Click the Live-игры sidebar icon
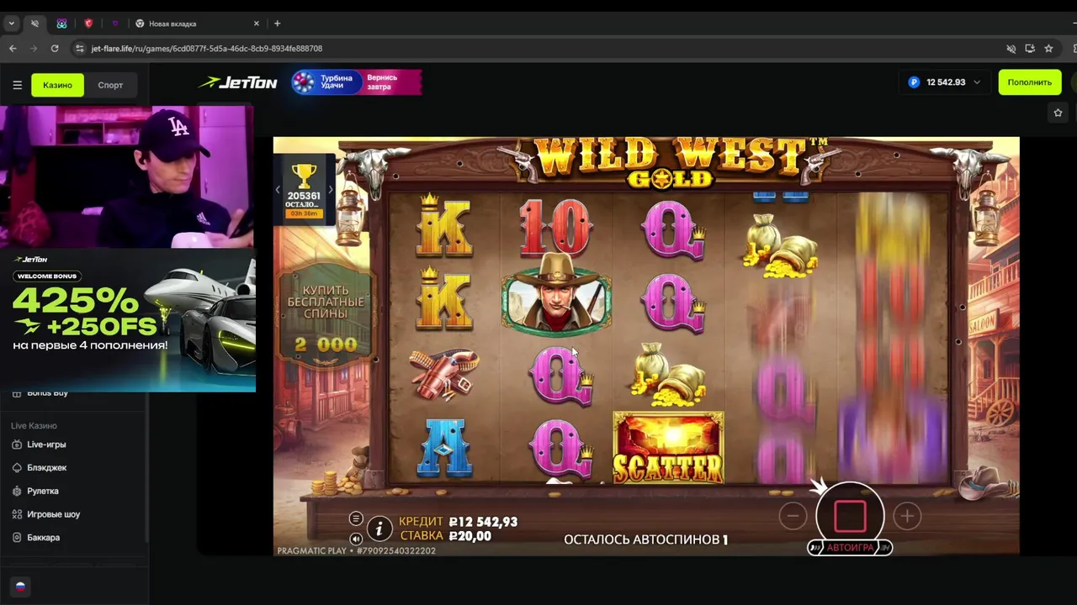1077x605 pixels. click(17, 445)
